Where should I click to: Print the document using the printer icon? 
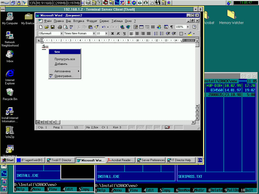click(60, 27)
